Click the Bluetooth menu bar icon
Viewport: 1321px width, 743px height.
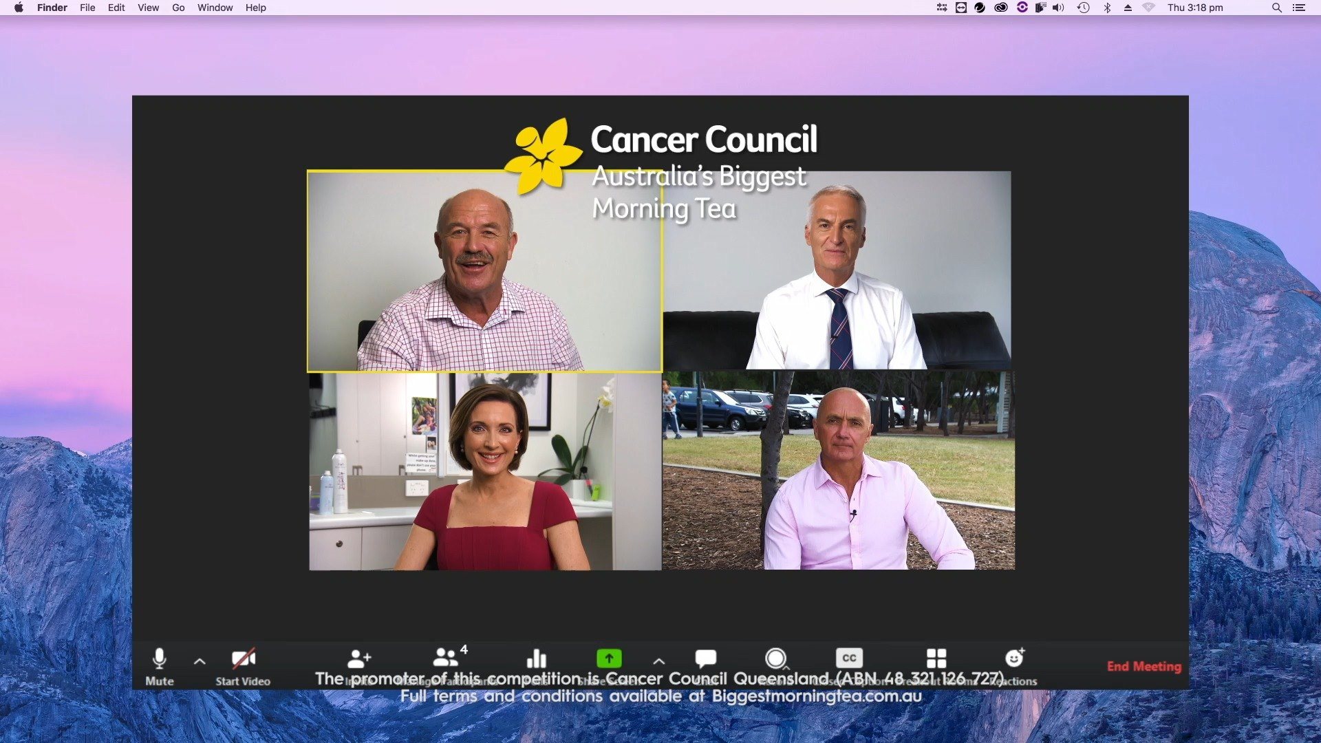[x=1107, y=8]
